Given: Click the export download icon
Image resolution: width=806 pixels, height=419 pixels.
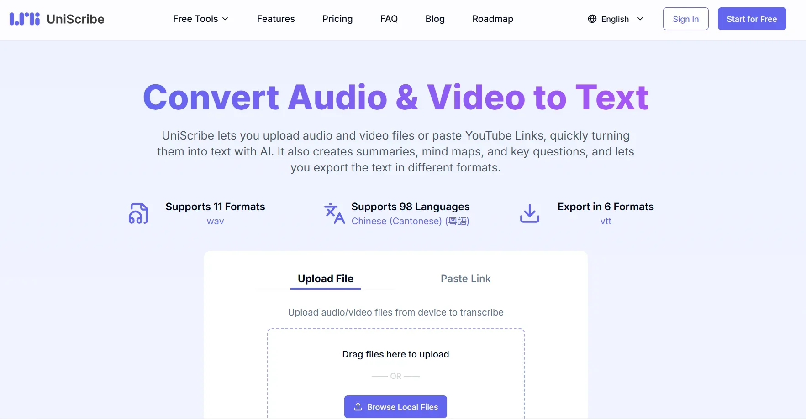Looking at the screenshot, I should click(529, 213).
